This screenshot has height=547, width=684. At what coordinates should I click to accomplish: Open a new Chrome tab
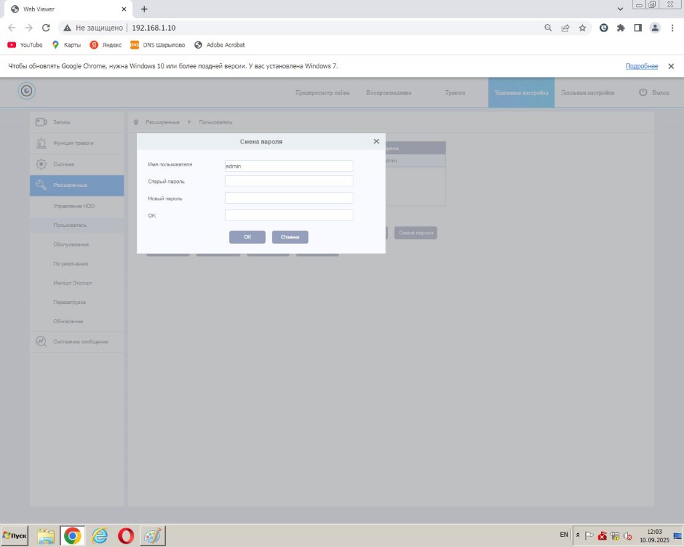coord(144,9)
